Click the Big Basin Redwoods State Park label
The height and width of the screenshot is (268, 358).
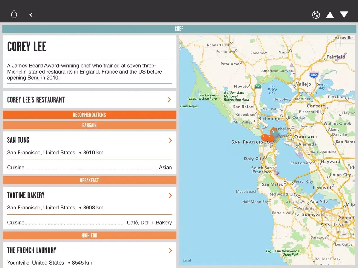pyautogui.click(x=282, y=253)
